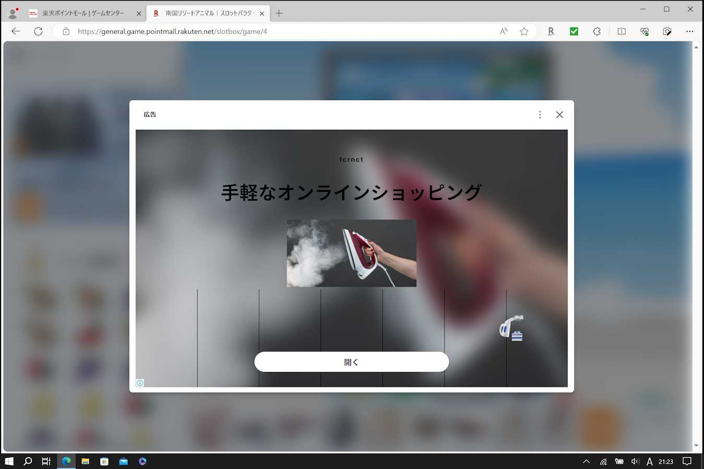
Task: Open a new browser tab
Action: click(279, 13)
